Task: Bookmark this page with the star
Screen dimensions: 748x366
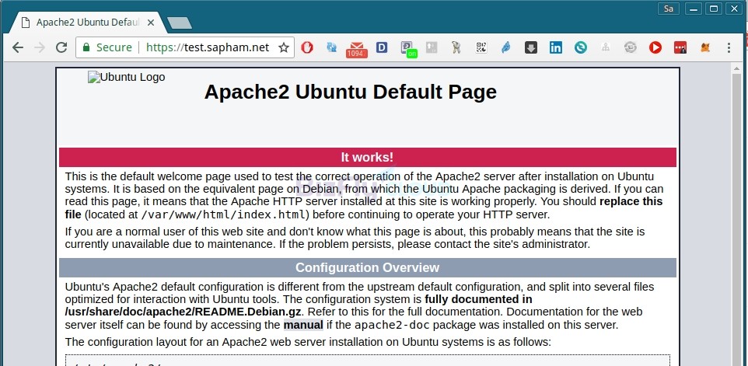Action: pos(284,47)
